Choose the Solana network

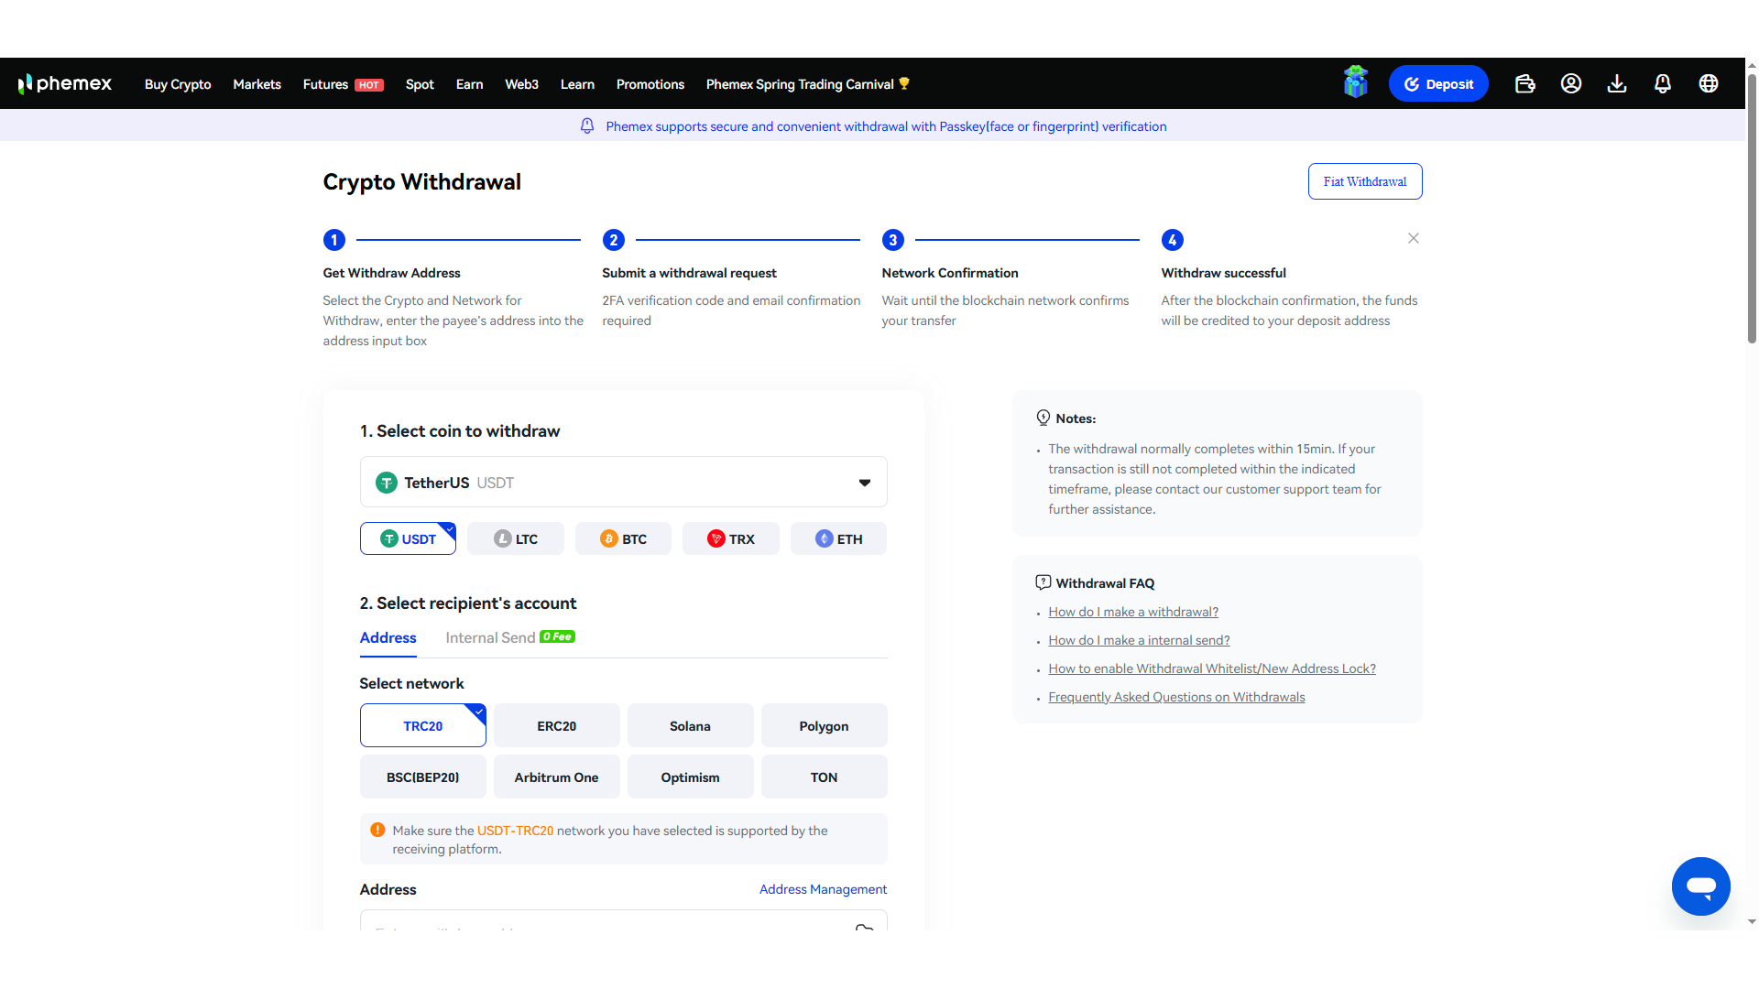pos(690,725)
